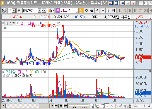Click the zoom magnifier in bottom toolbar
Image resolution: width=152 pixels, height=109 pixels.
(135, 106)
